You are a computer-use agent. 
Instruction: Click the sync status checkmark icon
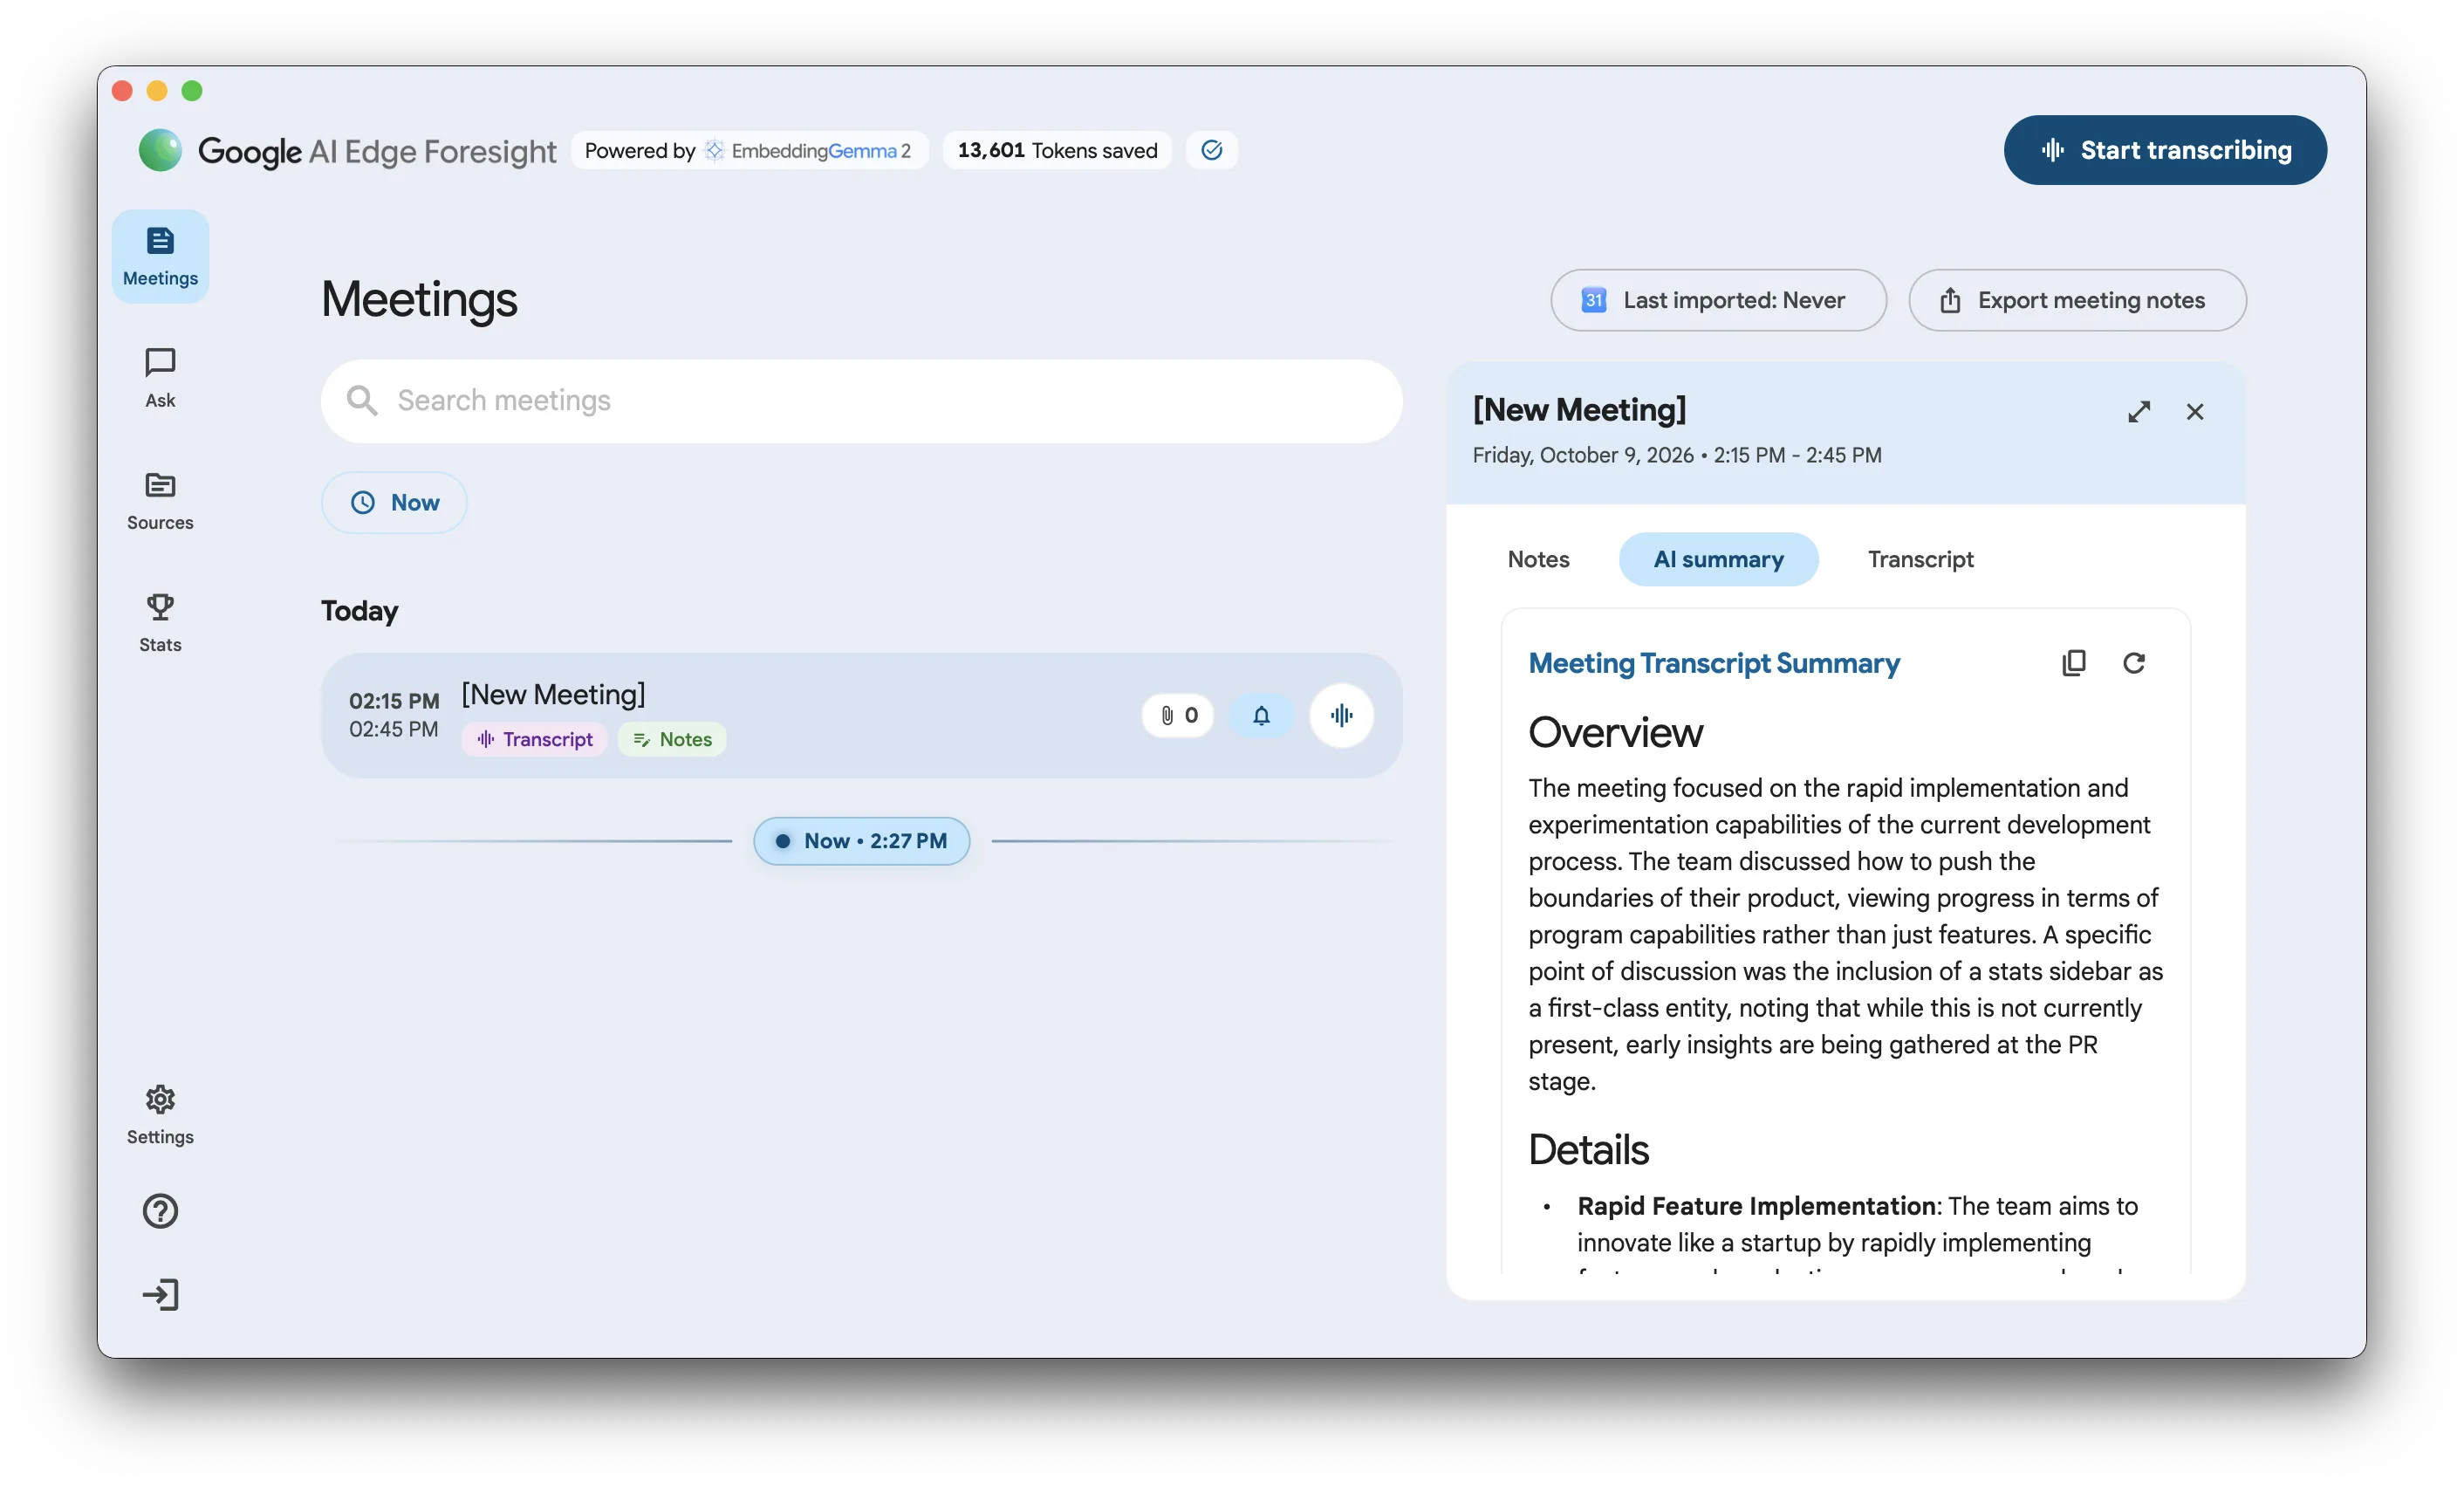1211,150
